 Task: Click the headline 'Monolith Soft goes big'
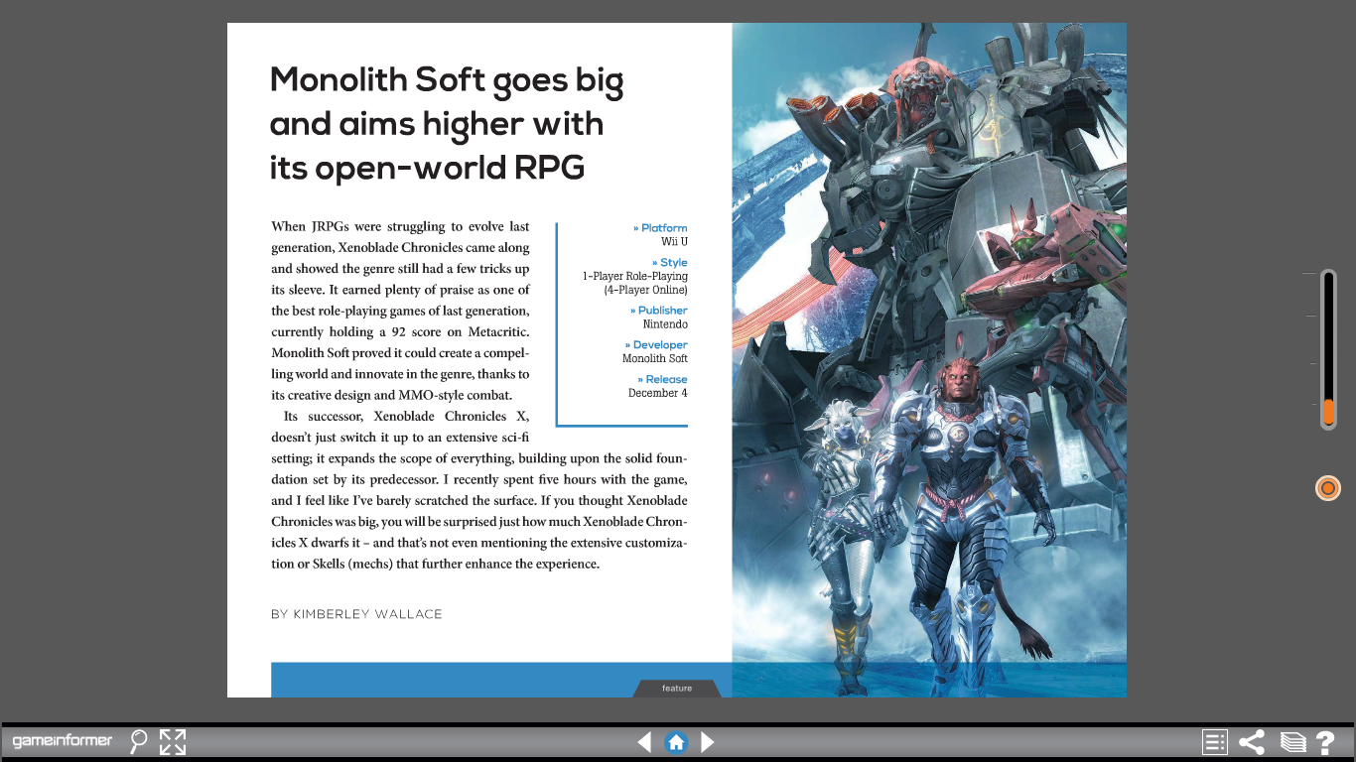point(447,79)
